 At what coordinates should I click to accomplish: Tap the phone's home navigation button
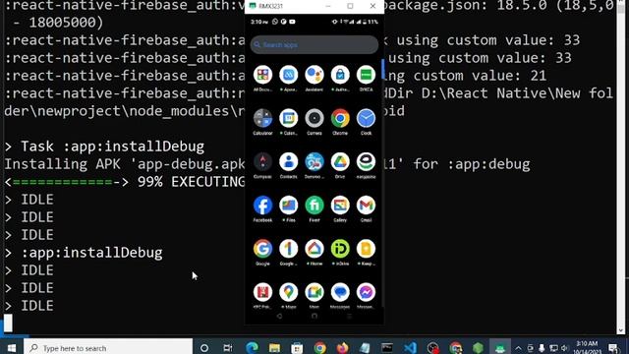(x=314, y=317)
